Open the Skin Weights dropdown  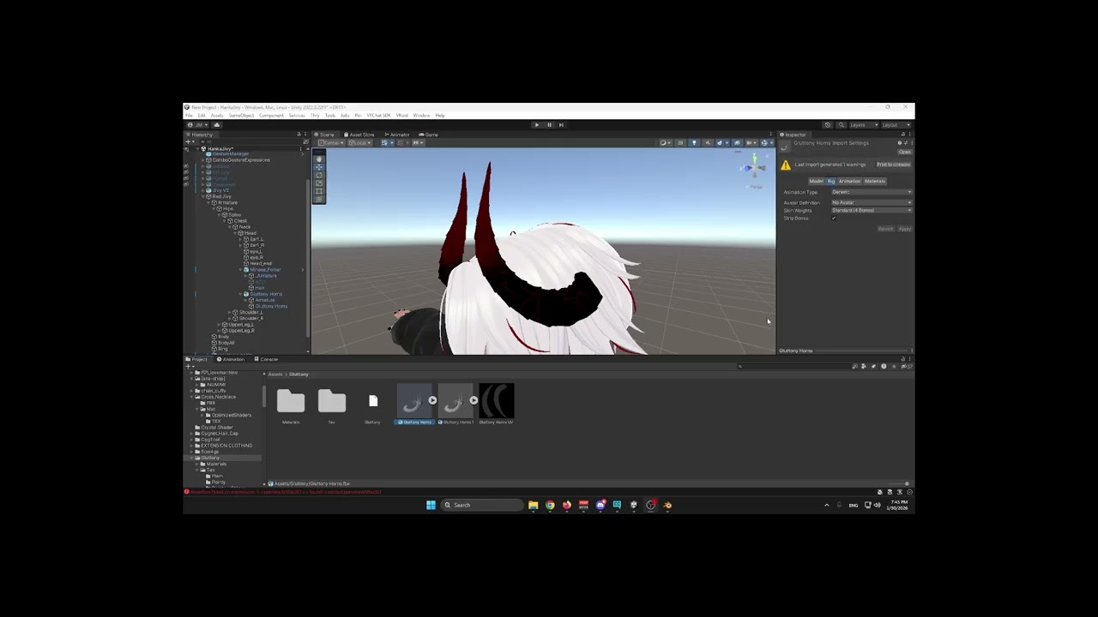pyautogui.click(x=872, y=210)
